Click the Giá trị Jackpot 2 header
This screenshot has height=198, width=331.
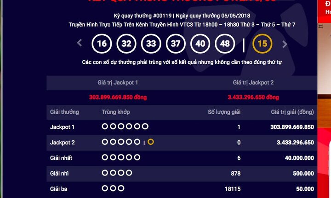tap(253, 82)
